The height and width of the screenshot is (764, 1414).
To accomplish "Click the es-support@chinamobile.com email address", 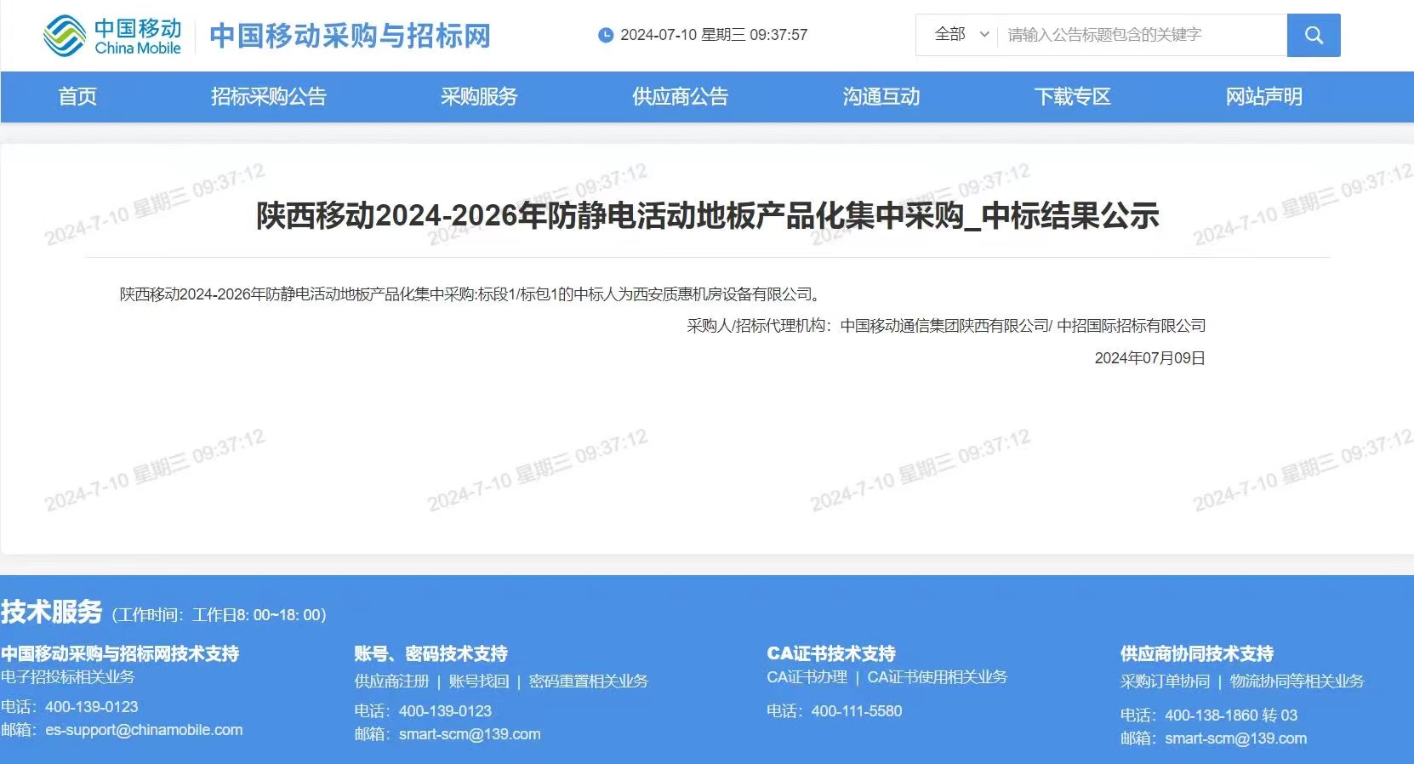I will click(x=144, y=730).
